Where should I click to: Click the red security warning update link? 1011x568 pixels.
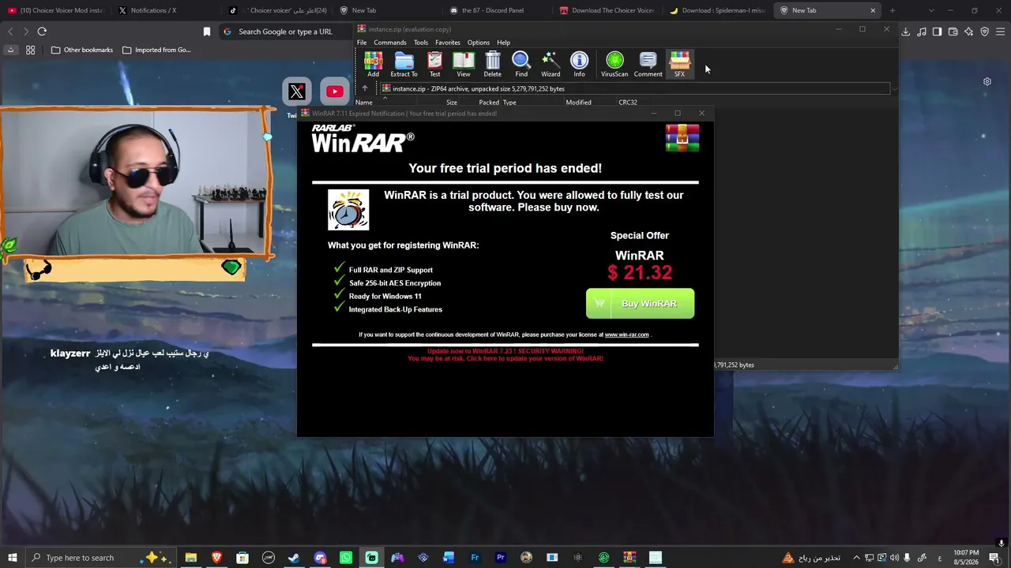coord(505,355)
